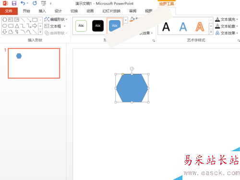Switch to the 开始 tab
240x180 pixels.
point(26,11)
